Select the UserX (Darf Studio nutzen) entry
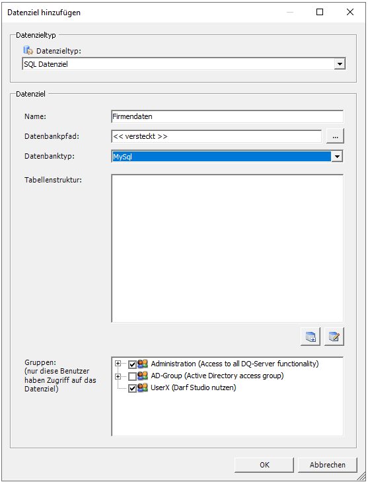The width and height of the screenshot is (368, 484). pos(194,387)
